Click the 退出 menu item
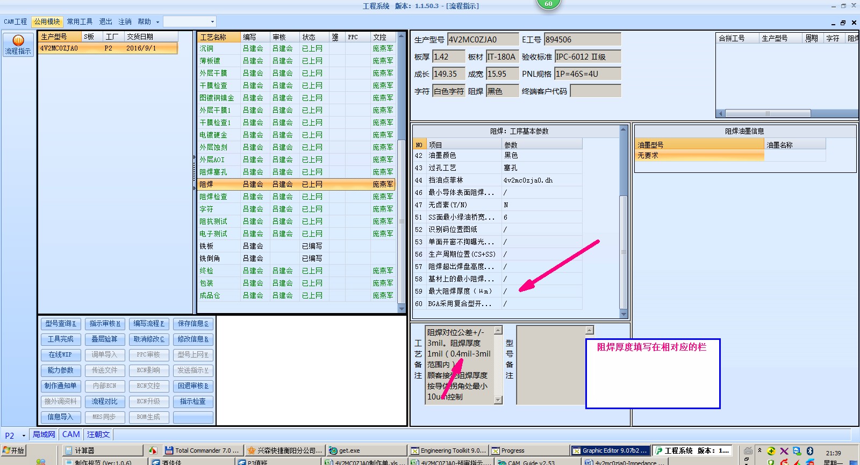 [x=106, y=21]
